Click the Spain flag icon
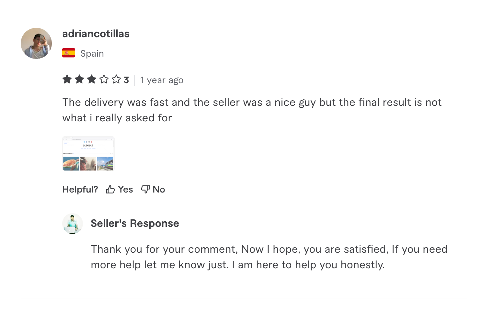The width and height of the screenshot is (482, 309). click(69, 53)
